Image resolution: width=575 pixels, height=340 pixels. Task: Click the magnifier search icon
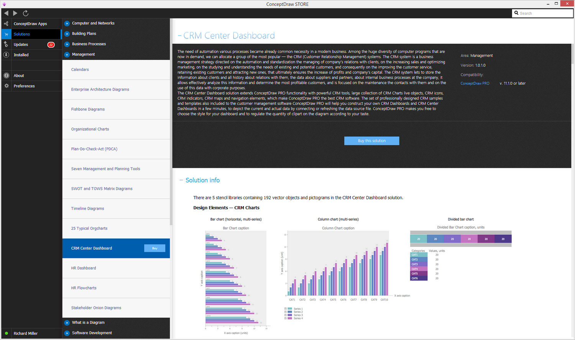pos(516,13)
